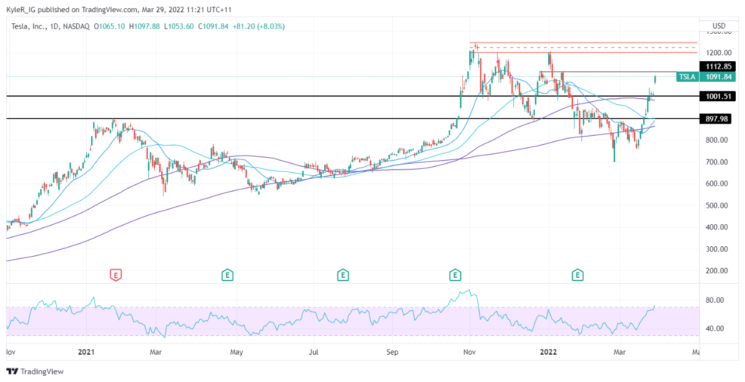Click the Sep time axis label

point(392,352)
